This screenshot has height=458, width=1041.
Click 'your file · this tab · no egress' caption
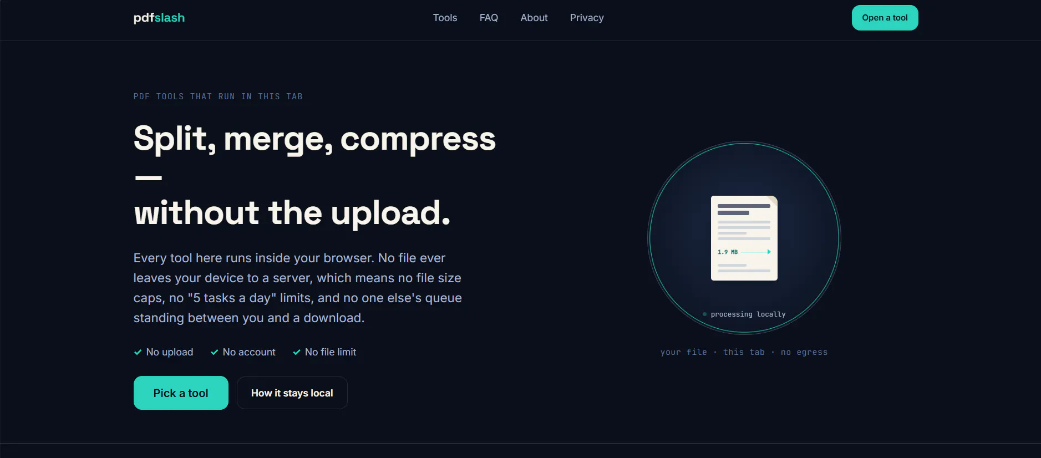point(744,352)
